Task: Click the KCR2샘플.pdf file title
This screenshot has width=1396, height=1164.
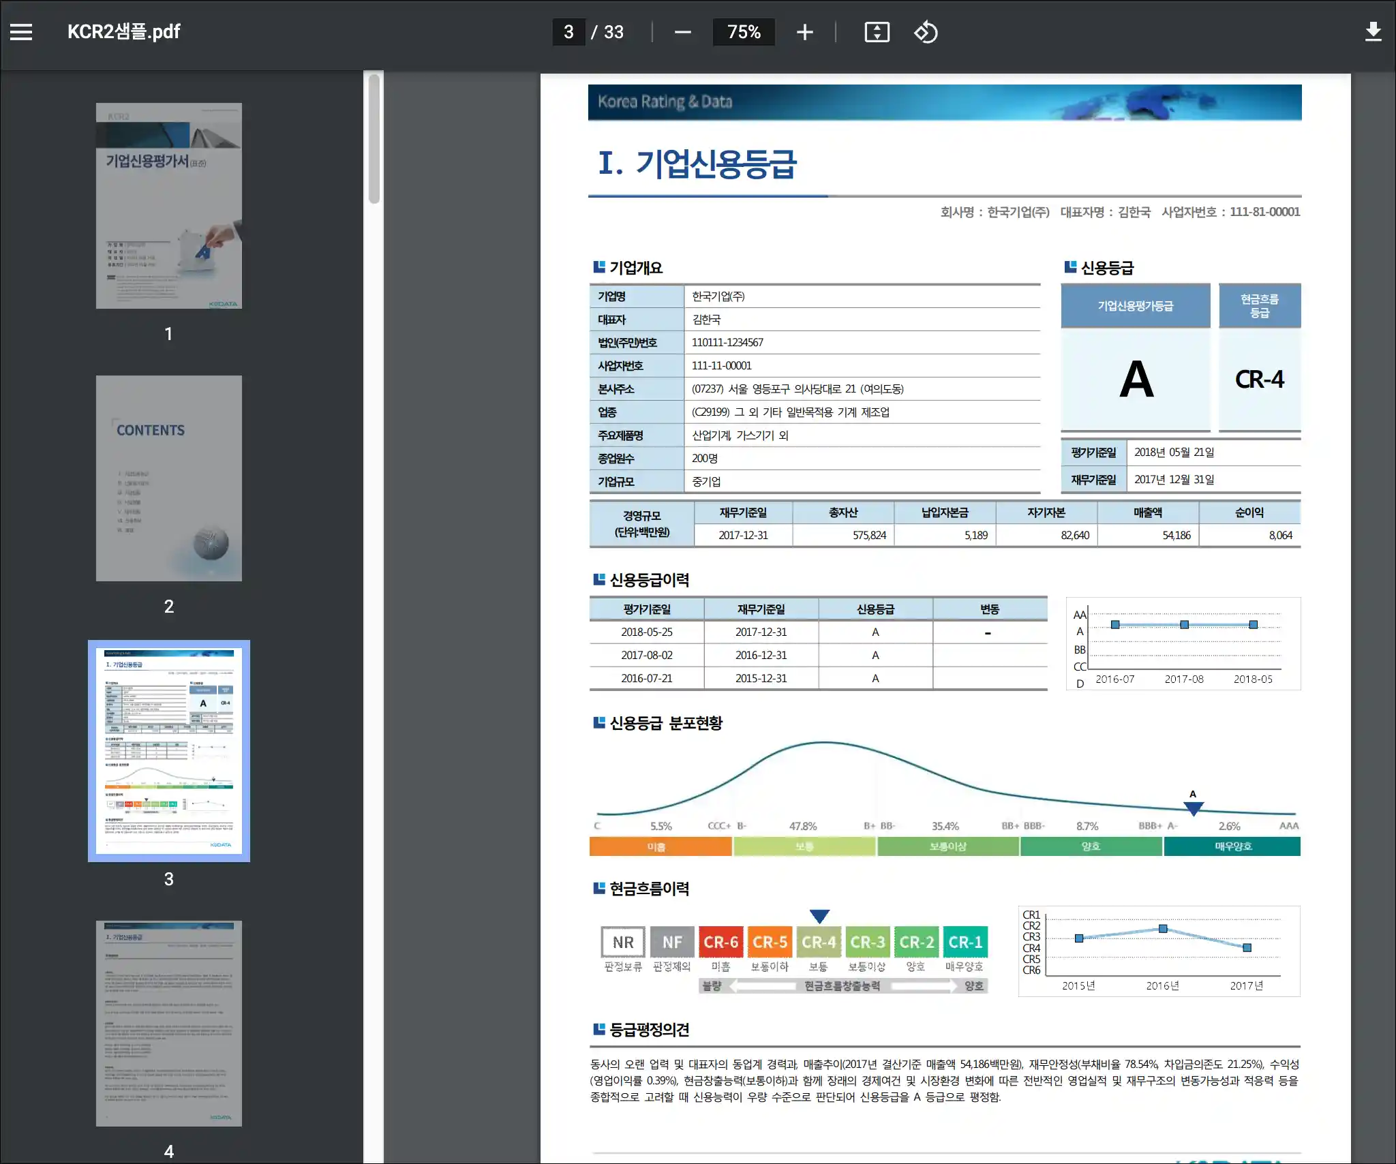Action: click(x=123, y=32)
